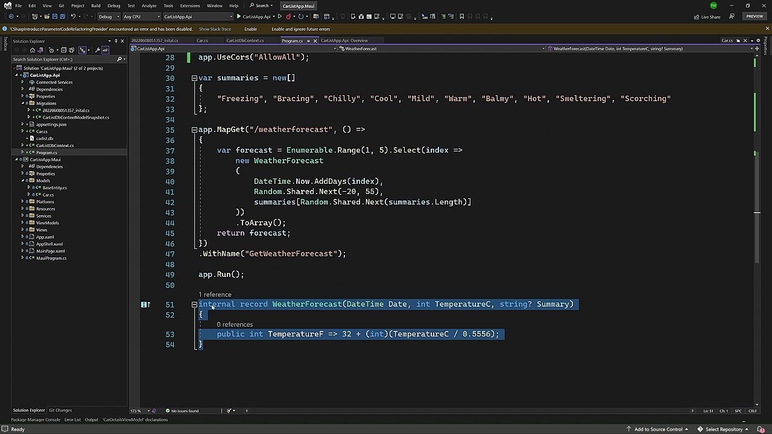The height and width of the screenshot is (434, 772).
Task: Close the Program.cs tab
Action: 314,41
